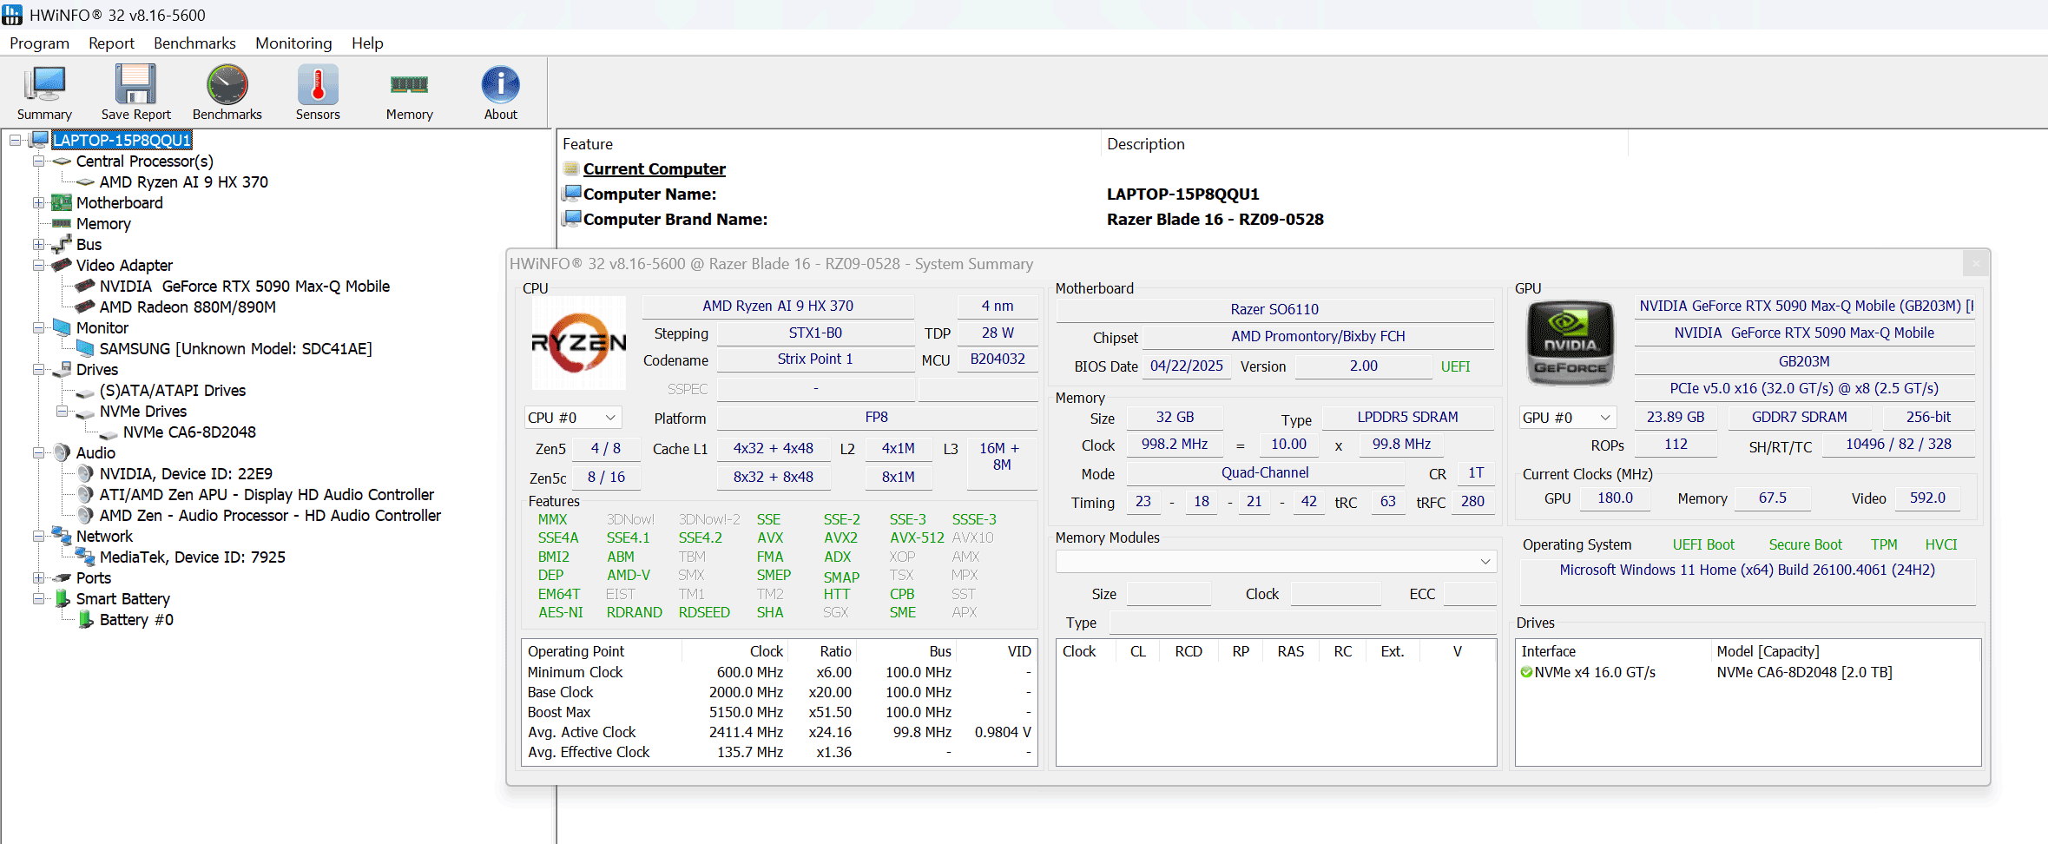Open the CPU #0 selector dropdown
Image resolution: width=2048 pixels, height=844 pixels.
573,418
